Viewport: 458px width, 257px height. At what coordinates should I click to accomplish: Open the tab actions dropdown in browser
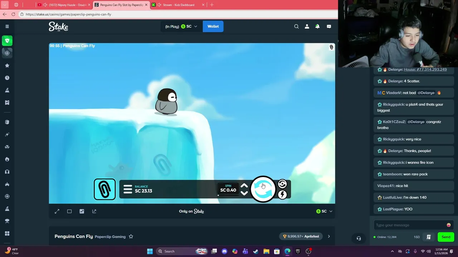5,5
